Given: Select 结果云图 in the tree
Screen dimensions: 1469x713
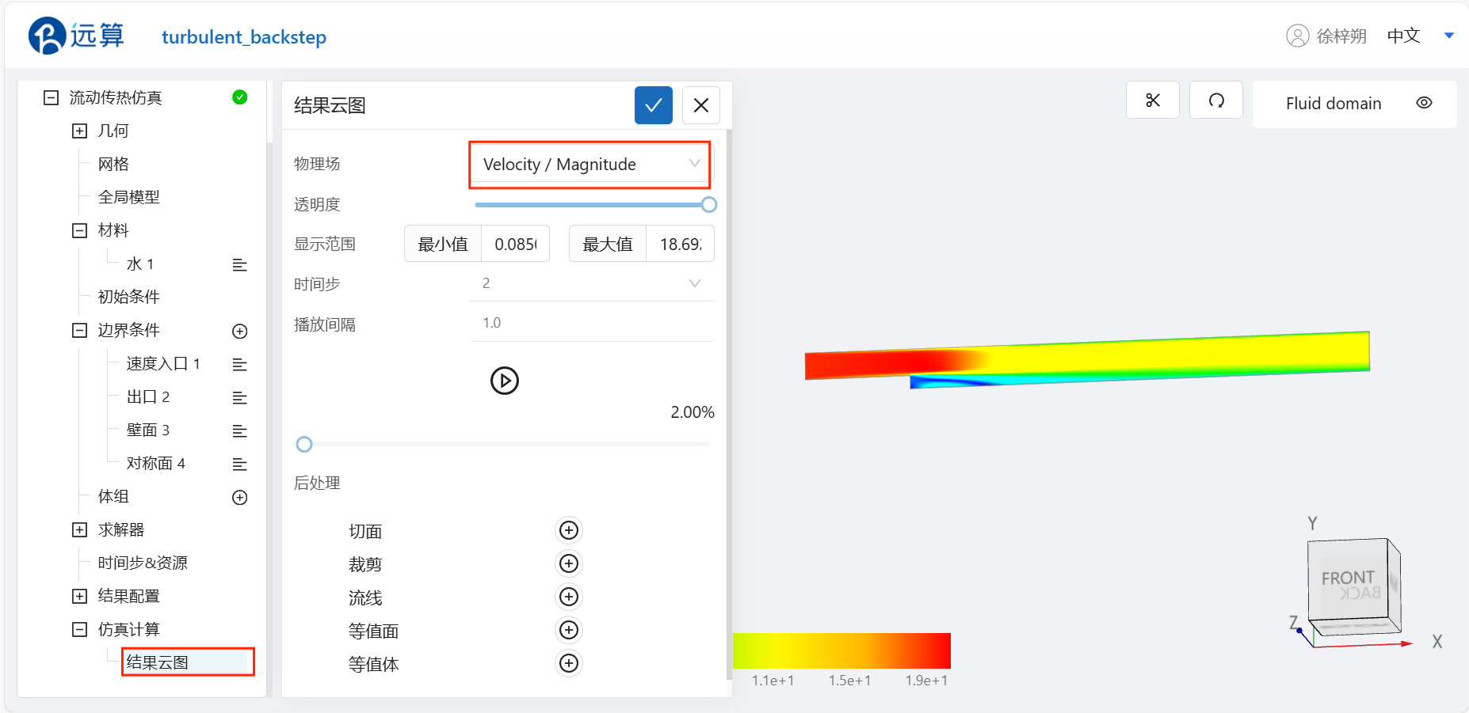Looking at the screenshot, I should [x=157, y=662].
